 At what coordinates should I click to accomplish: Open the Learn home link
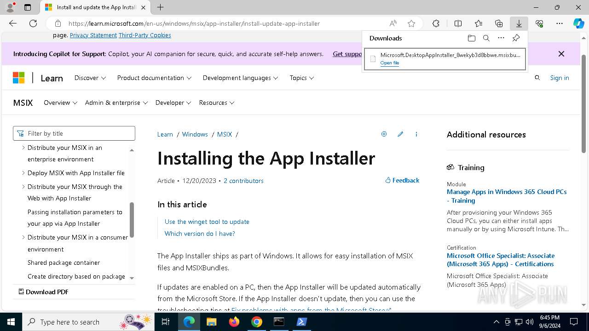point(52,78)
